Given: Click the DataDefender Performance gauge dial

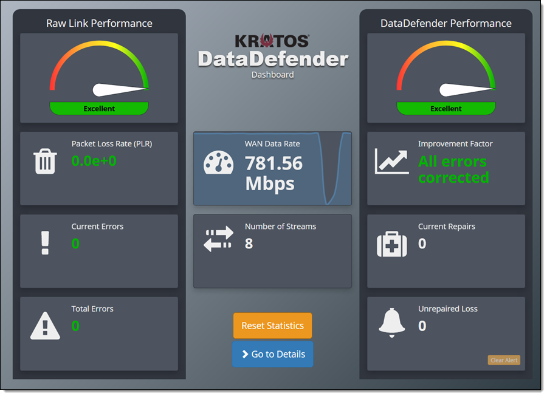Looking at the screenshot, I should pyautogui.click(x=446, y=67).
